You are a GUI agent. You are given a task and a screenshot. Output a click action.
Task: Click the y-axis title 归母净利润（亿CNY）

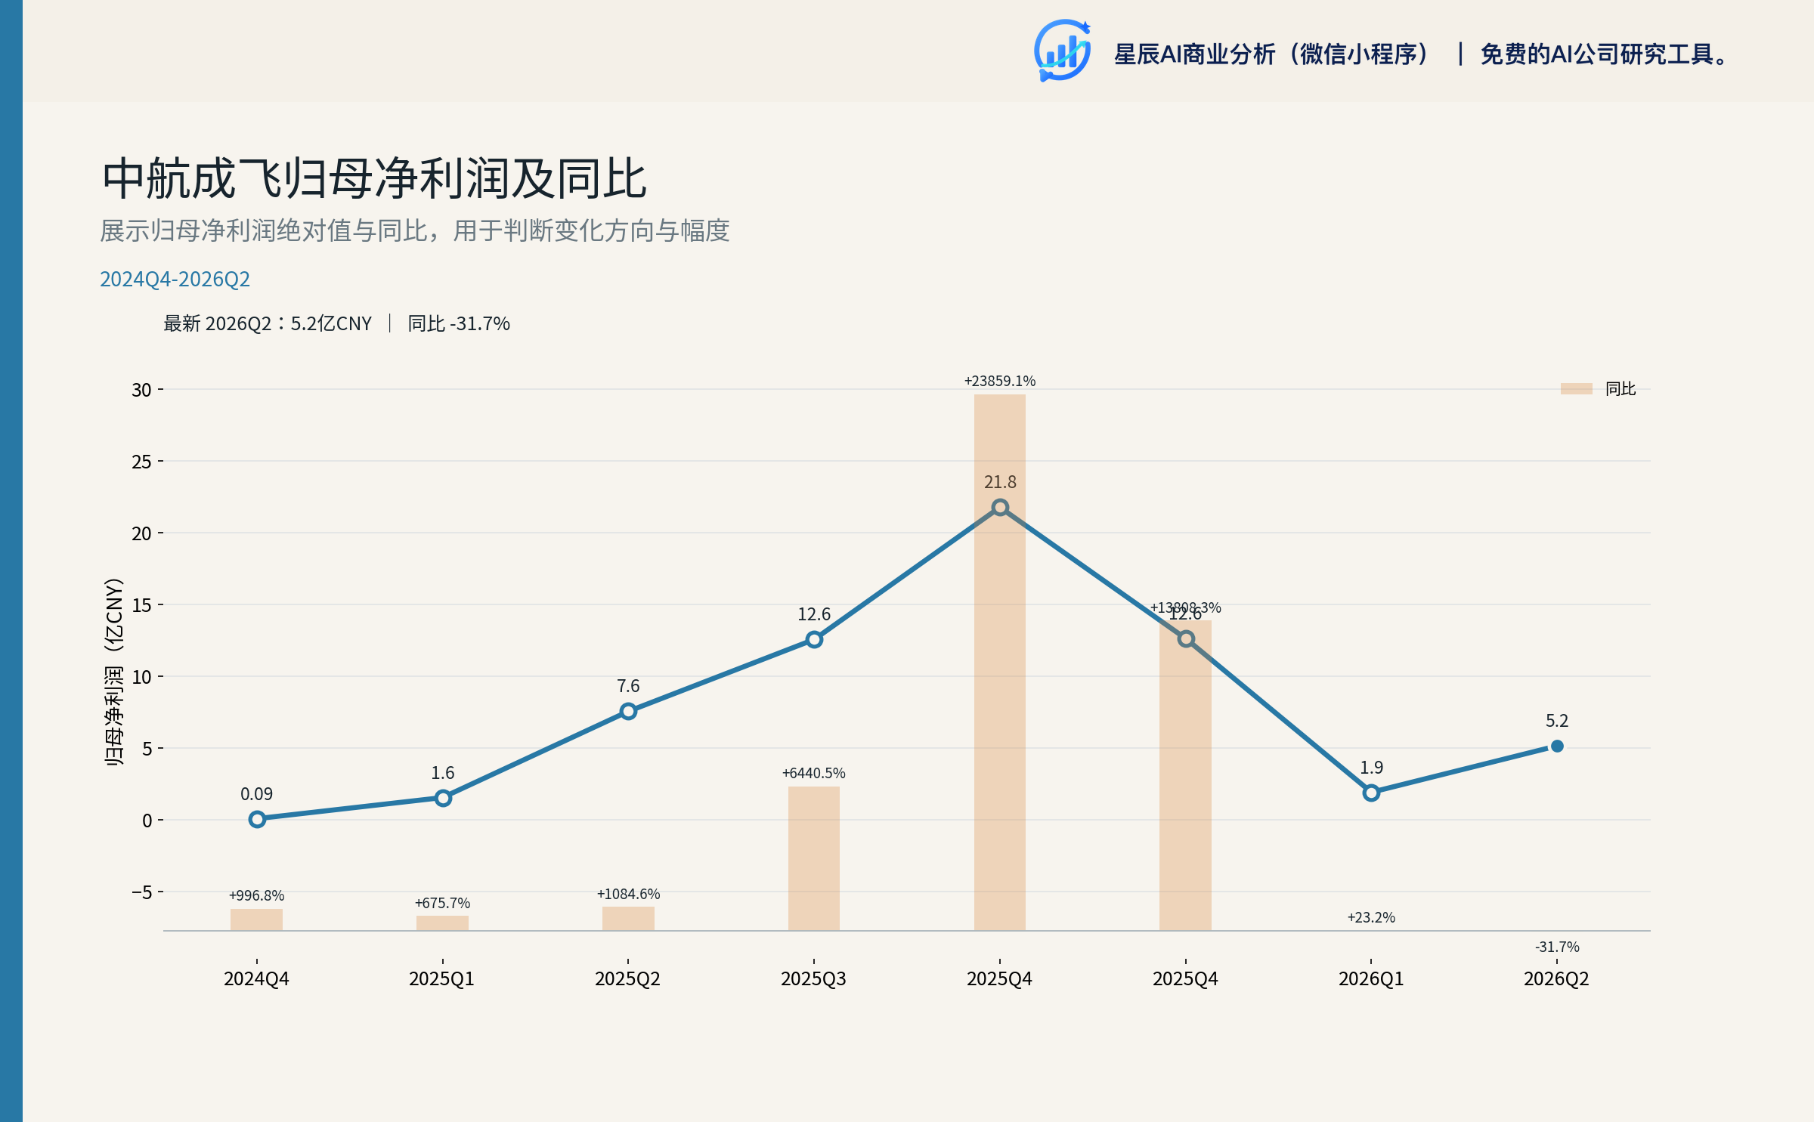click(113, 672)
